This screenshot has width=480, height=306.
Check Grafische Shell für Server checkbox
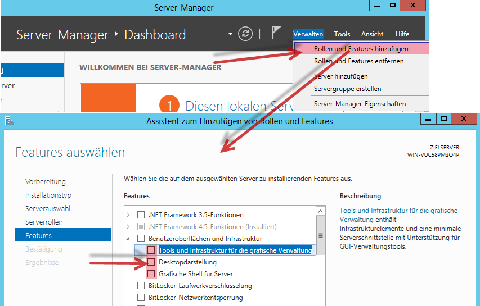pyautogui.click(x=151, y=273)
